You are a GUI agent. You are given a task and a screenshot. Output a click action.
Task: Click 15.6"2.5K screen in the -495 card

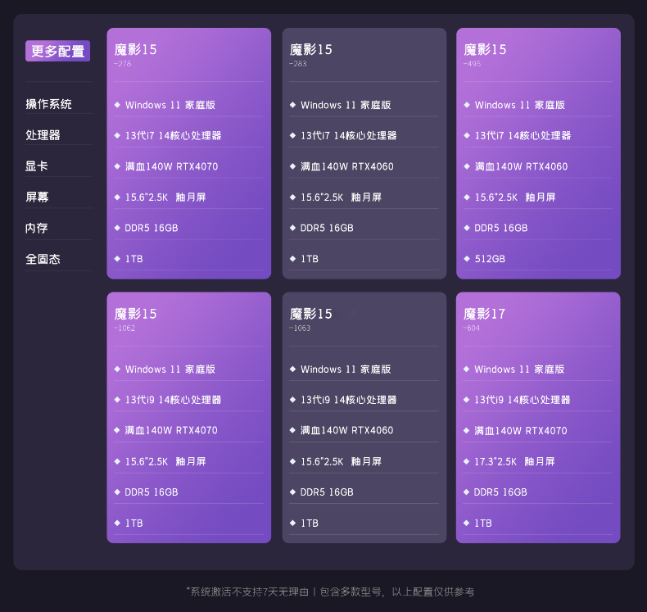click(x=515, y=197)
